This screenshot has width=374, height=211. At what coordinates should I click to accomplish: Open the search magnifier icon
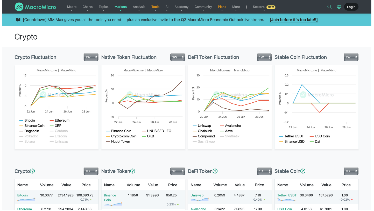[329, 7]
